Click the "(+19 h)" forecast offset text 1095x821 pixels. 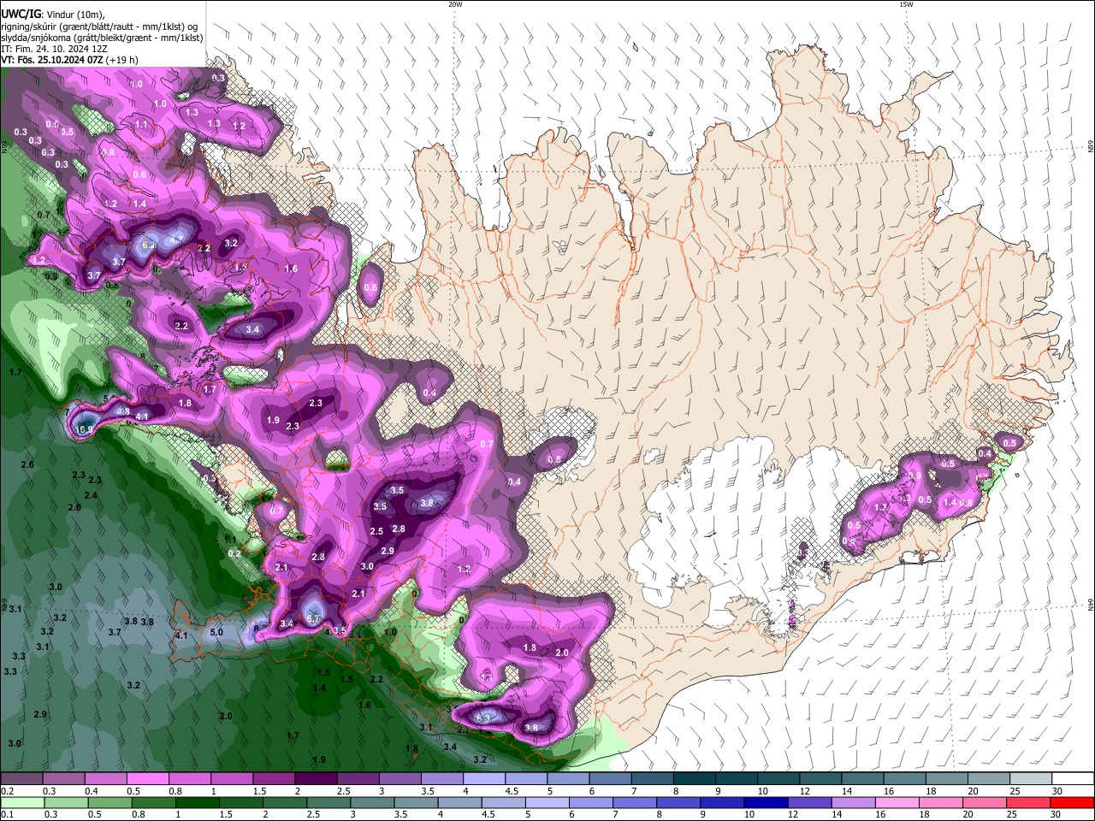pos(123,60)
